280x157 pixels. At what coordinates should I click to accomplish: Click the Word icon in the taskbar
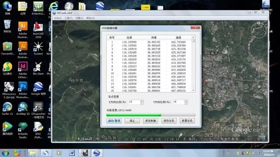72,153
